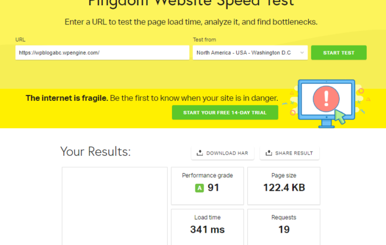
Task: Click the internet is fragile banner text
Action: click(152, 98)
